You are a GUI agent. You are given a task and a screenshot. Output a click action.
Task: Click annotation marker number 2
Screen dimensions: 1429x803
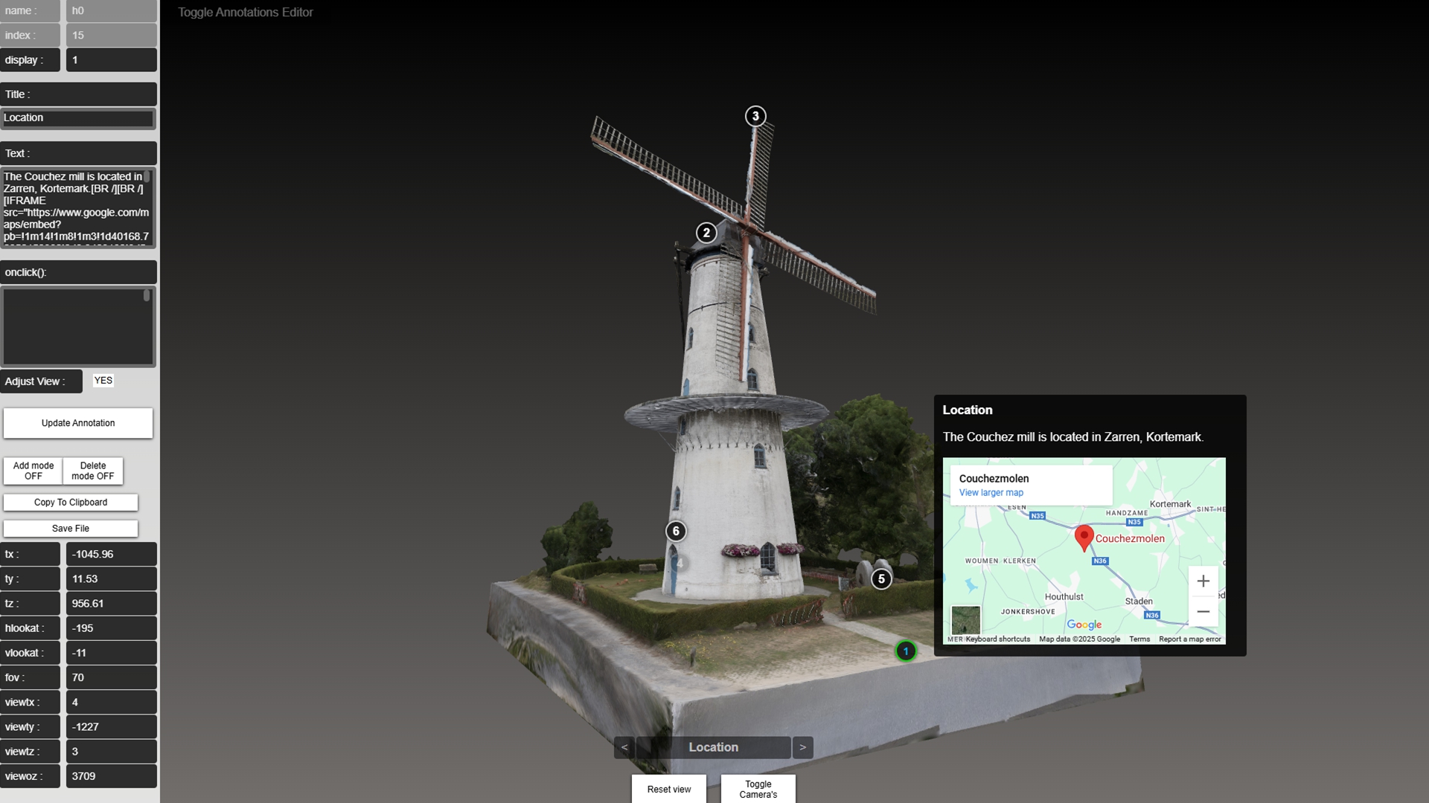706,233
